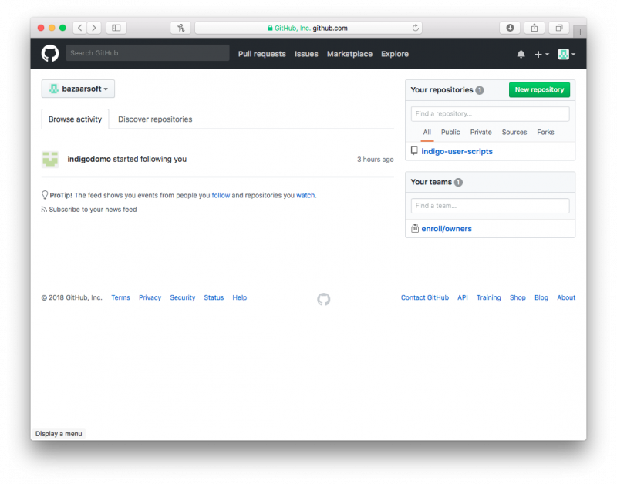Open the indigo-user-scripts repository
617x484 pixels.
[457, 151]
